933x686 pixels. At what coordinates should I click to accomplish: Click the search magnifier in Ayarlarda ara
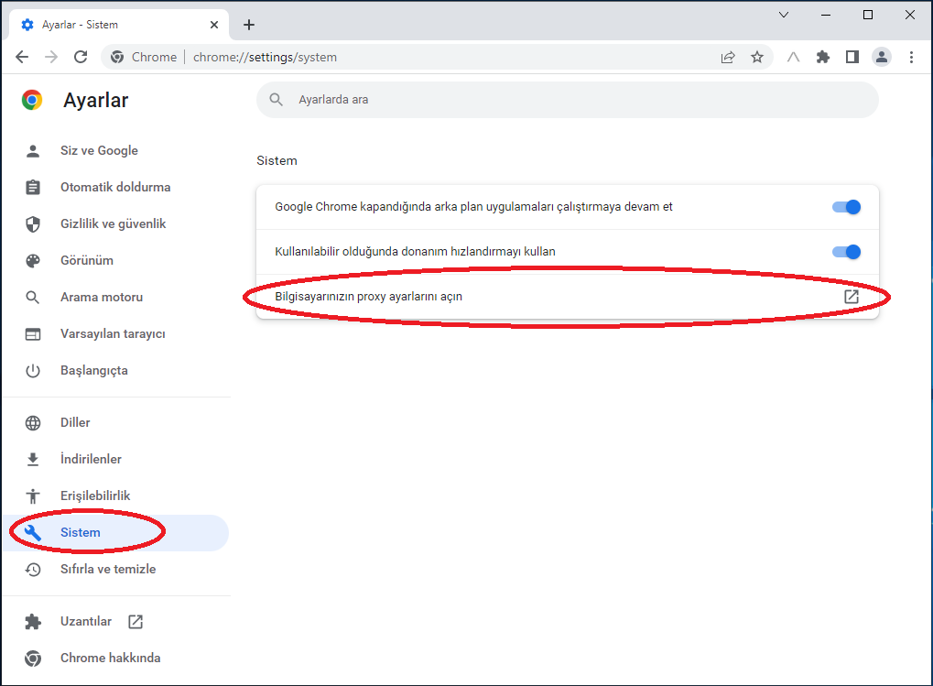point(277,99)
